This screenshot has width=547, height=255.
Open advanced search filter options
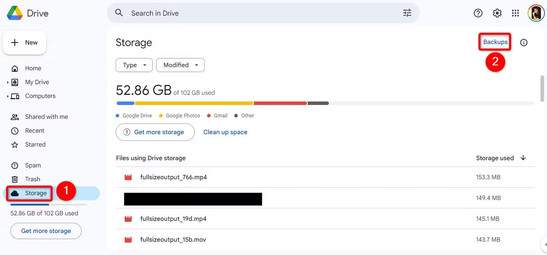pos(407,13)
